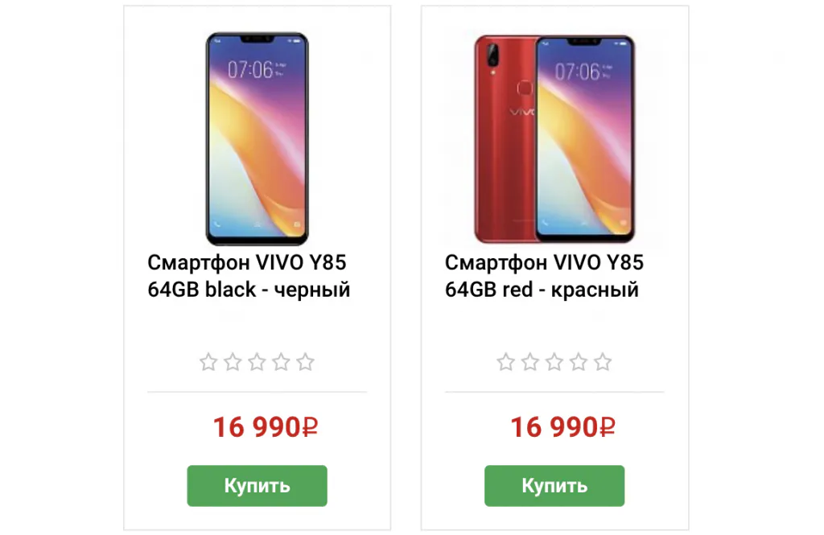Viewport: 824px width, 535px height.
Task: Click Купить for the red VIVO Y85
Action: [x=554, y=486]
